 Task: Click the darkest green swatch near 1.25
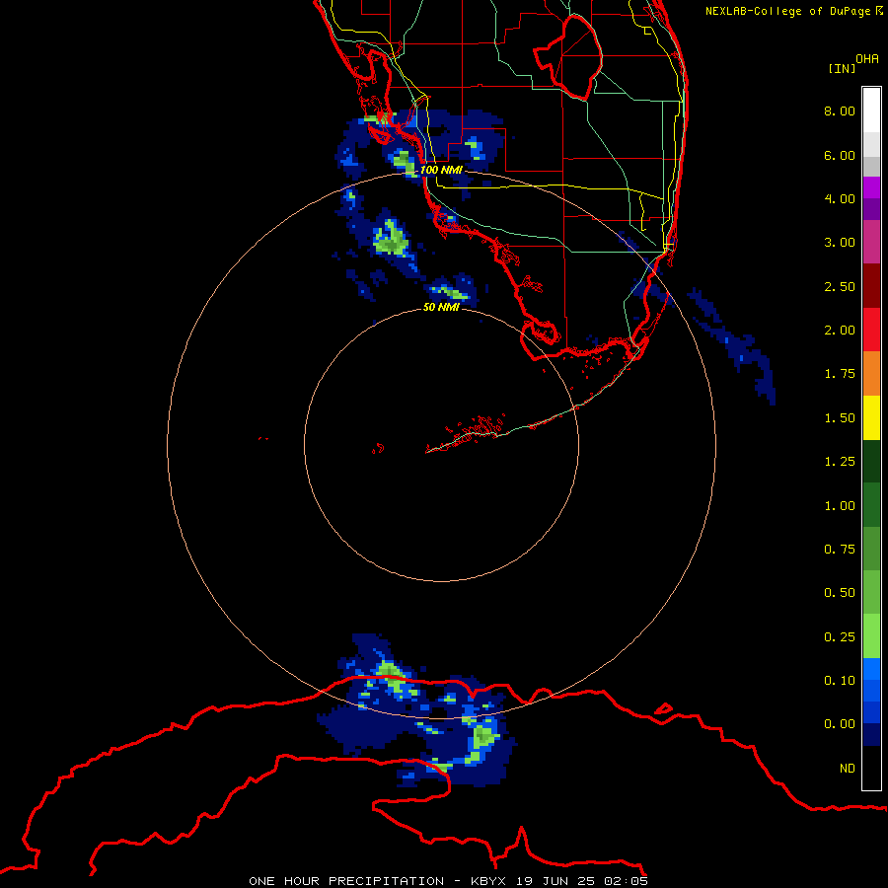[871, 462]
